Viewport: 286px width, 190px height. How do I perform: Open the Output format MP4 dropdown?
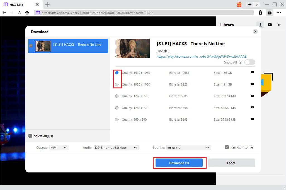coord(59,147)
